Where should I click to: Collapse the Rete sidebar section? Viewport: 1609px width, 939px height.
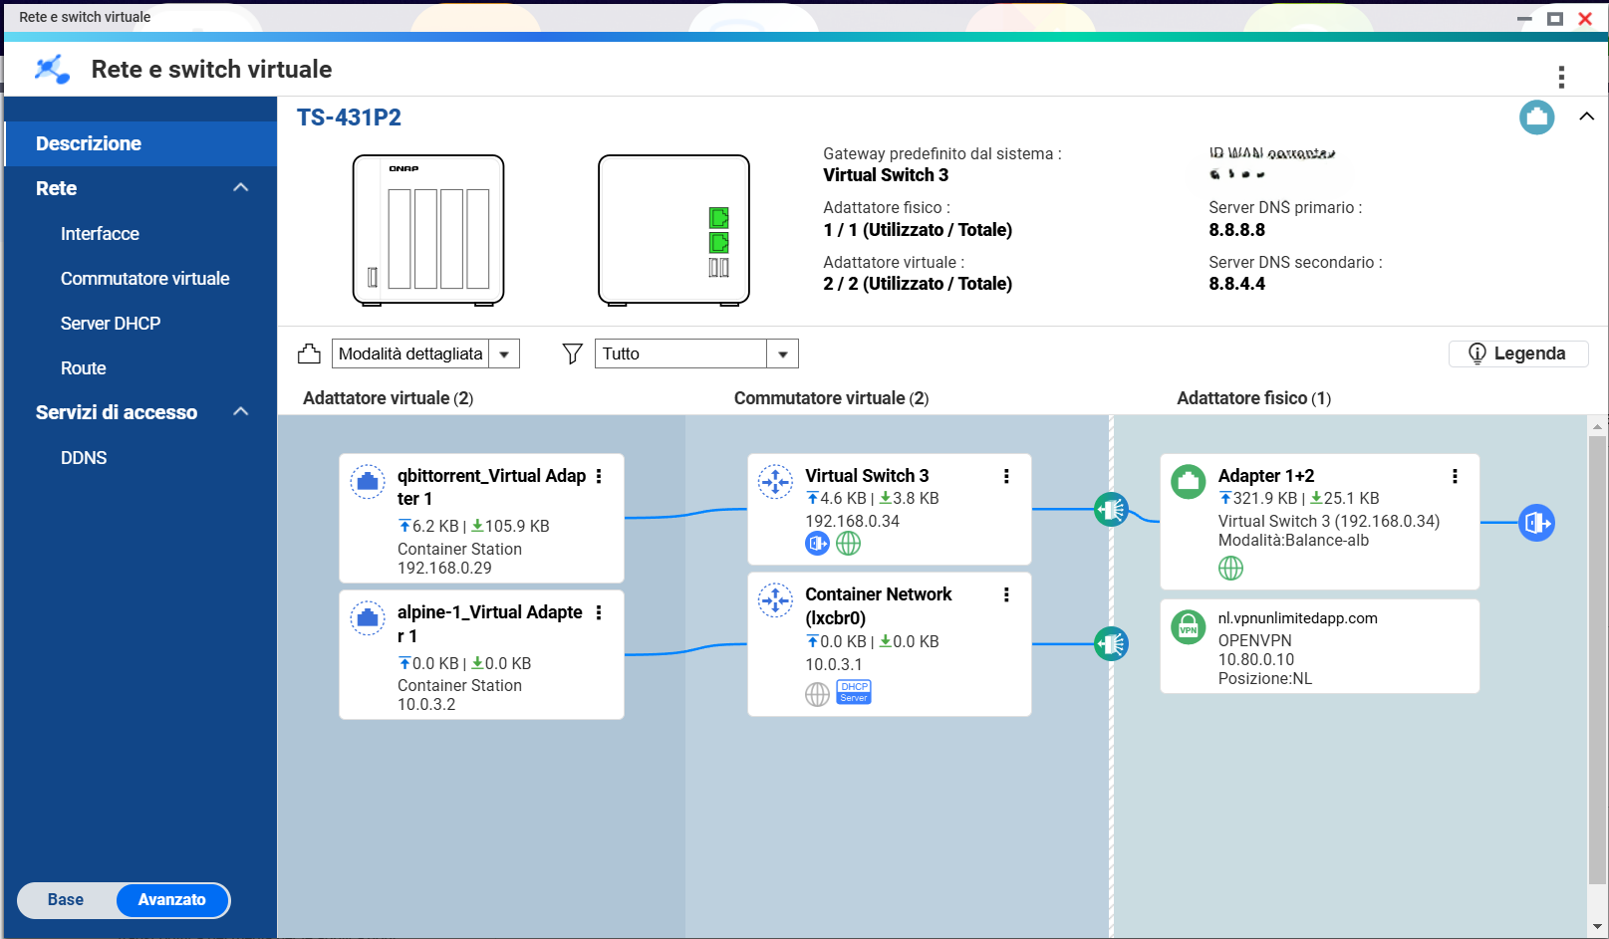point(240,188)
